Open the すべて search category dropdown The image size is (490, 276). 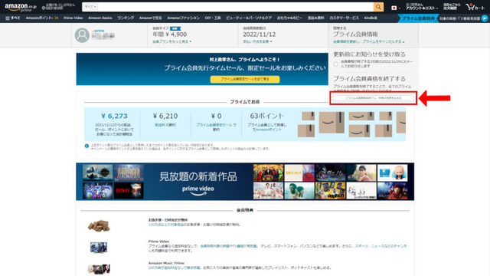click(90, 7)
